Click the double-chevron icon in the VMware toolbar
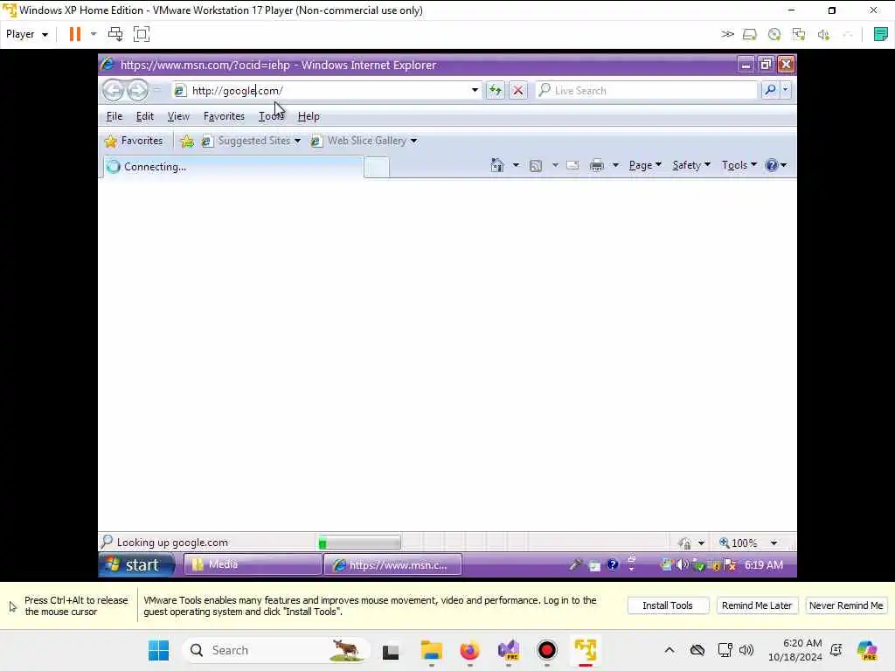The width and height of the screenshot is (895, 671). pos(727,34)
